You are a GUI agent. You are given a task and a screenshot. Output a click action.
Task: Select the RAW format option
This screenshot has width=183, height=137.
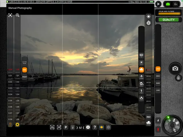point(158,83)
